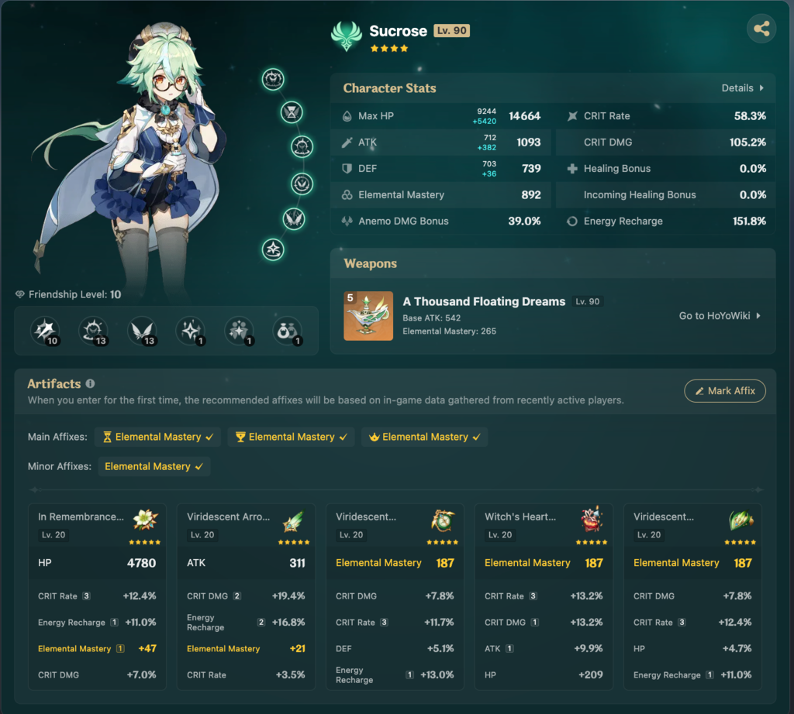Select the first constellation node icon
This screenshot has height=714, width=794.
click(x=273, y=80)
